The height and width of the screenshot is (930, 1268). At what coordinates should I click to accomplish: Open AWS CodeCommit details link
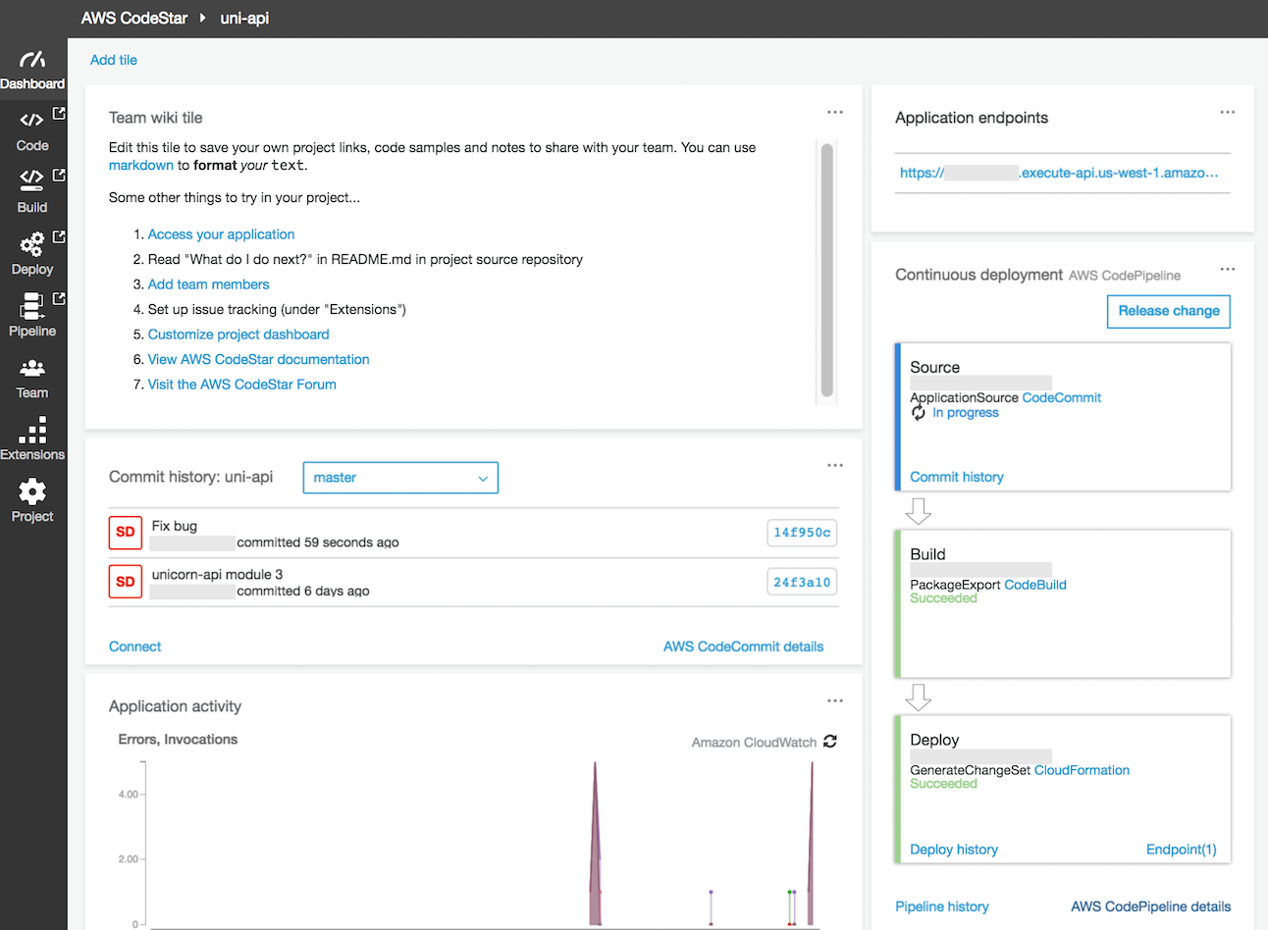(x=743, y=646)
